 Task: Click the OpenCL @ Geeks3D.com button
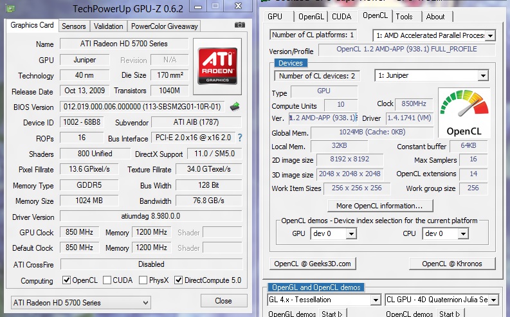(x=313, y=264)
